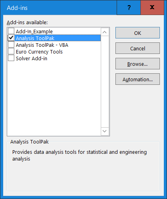
Task: Enable the Add-In_Example checkbox
Action: point(11,31)
